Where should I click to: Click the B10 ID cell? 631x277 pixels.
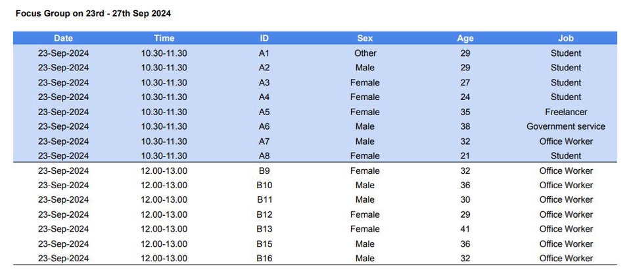point(264,185)
